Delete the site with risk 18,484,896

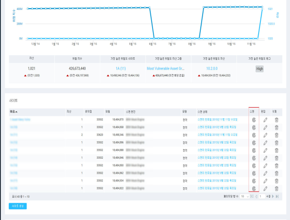(276, 142)
